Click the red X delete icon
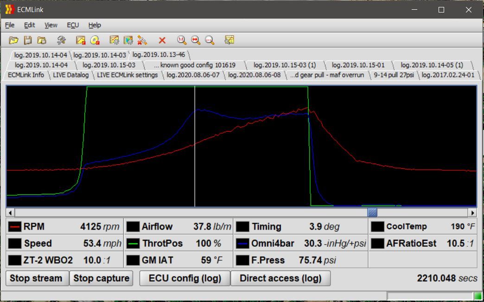The width and height of the screenshot is (484, 302). (162, 40)
